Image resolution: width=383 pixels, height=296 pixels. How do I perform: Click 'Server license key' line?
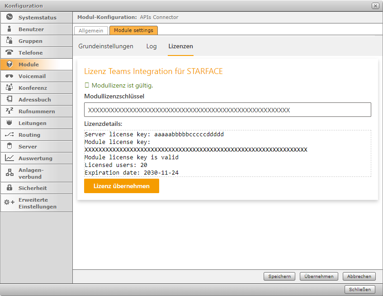click(x=154, y=134)
